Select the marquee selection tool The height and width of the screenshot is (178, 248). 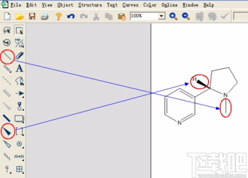point(19,30)
